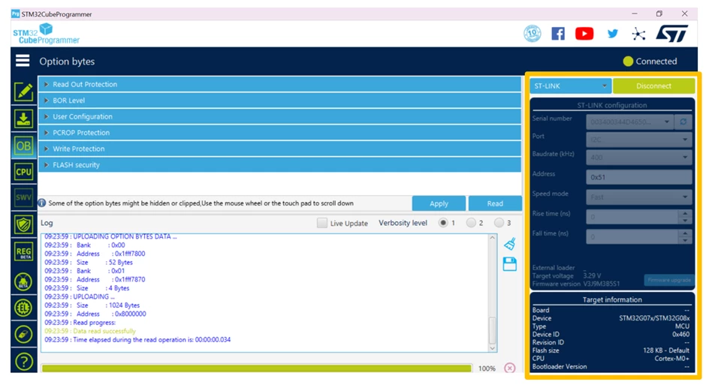
Task: Open the Port dropdown
Action: click(639, 140)
